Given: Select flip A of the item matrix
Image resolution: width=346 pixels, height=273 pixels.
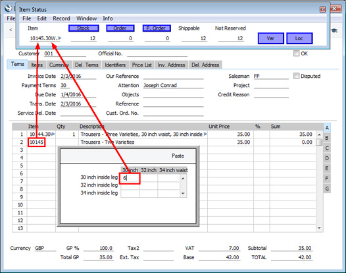Looking at the screenshot, I should pyautogui.click(x=327, y=128).
